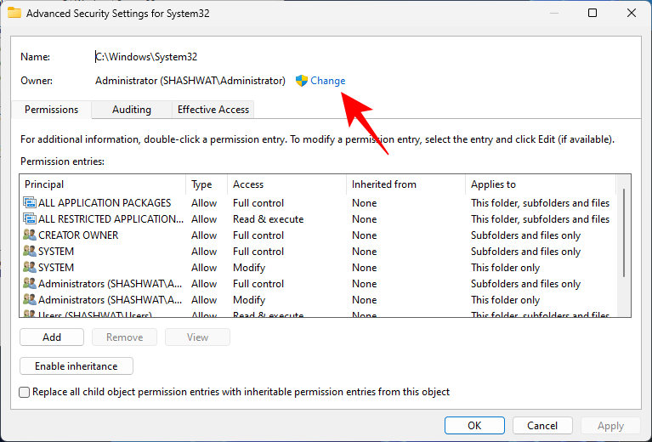
Task: Click the SYSTEM entry icon with Modify access
Action: click(x=30, y=268)
